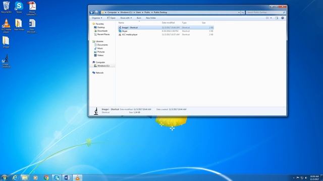Open the Organize dropdown menu
The height and width of the screenshot is (181, 323).
(x=97, y=18)
